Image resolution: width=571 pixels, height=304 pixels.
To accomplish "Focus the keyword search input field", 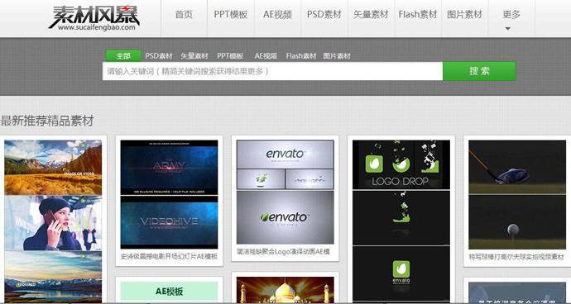I will pyautogui.click(x=272, y=71).
